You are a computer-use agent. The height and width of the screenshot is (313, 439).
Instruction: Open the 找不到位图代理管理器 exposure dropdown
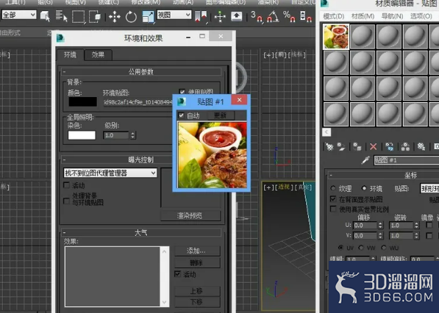coord(110,173)
